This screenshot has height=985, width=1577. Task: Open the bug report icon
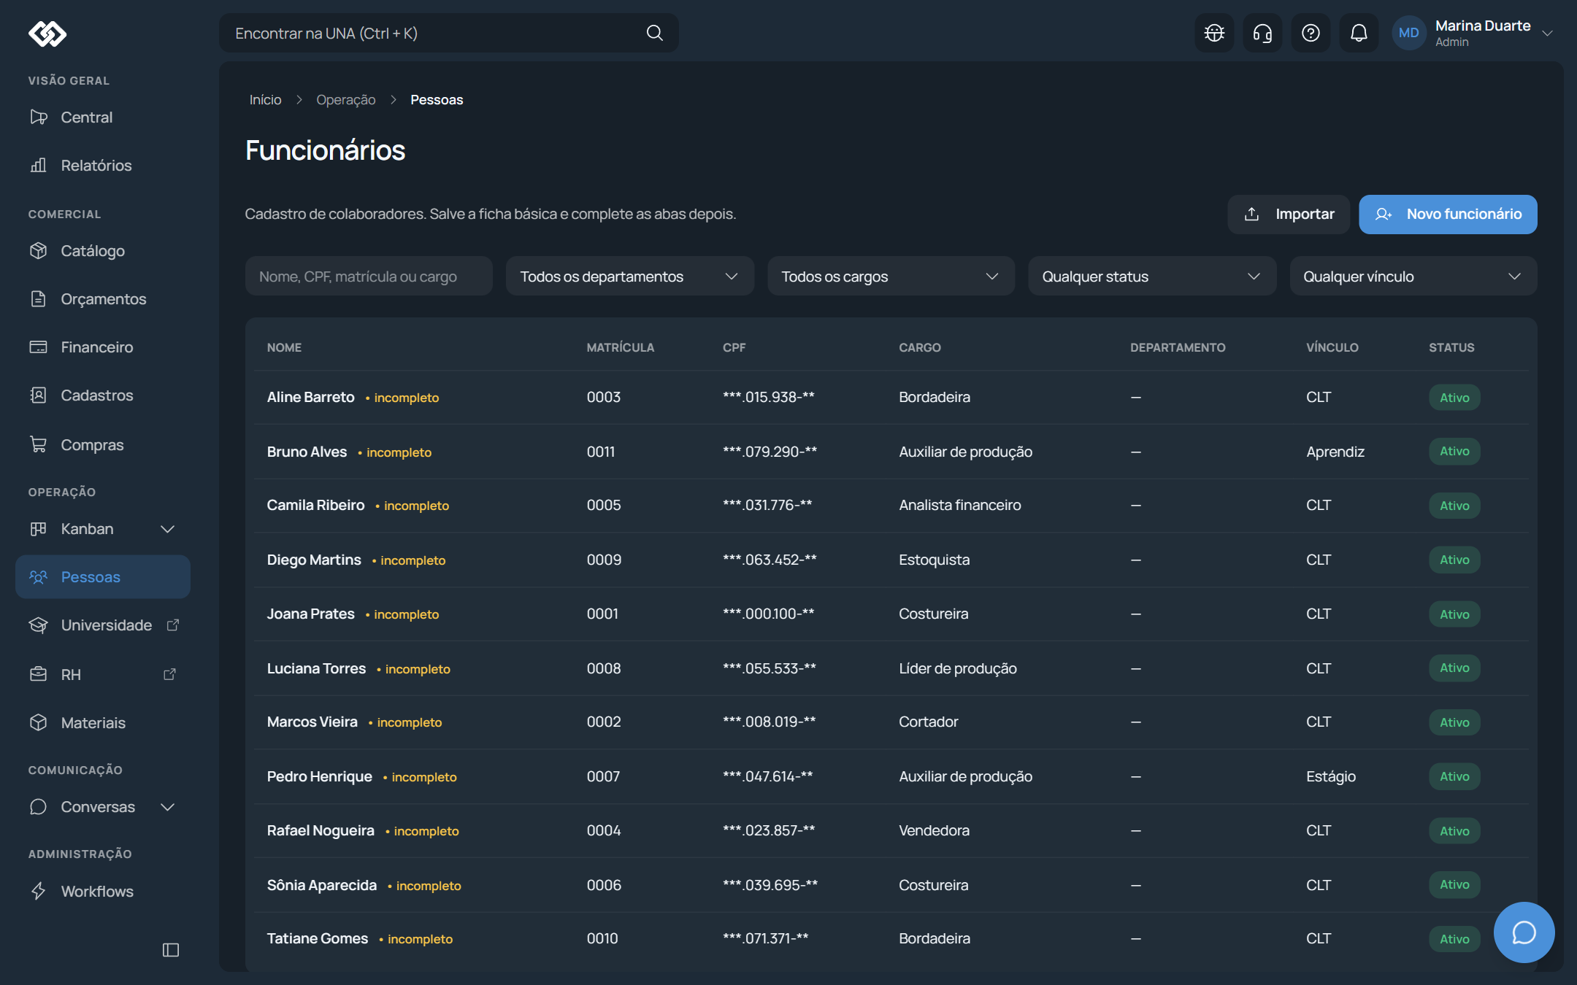click(x=1214, y=33)
